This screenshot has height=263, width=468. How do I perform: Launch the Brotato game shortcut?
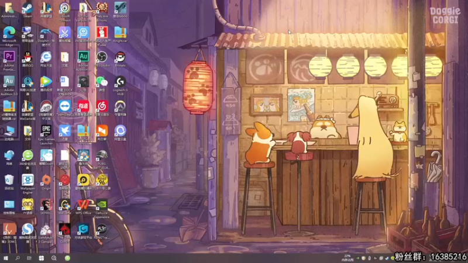[121, 59]
